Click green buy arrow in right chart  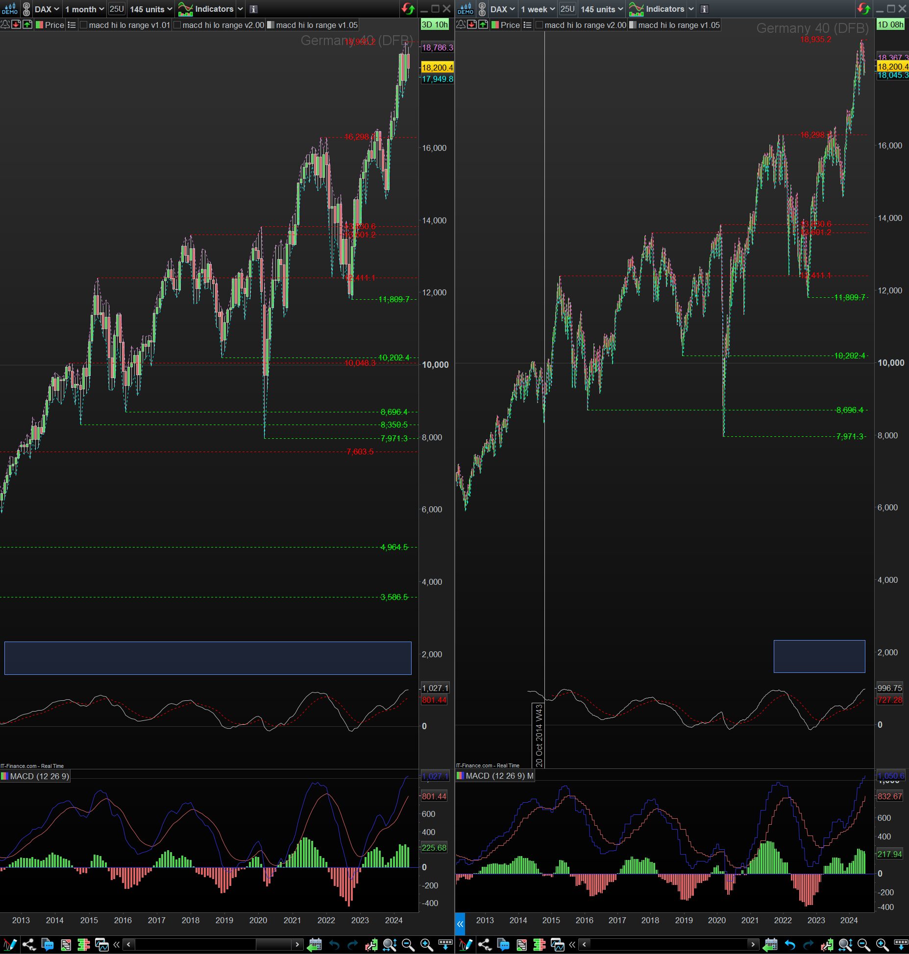tap(483, 24)
